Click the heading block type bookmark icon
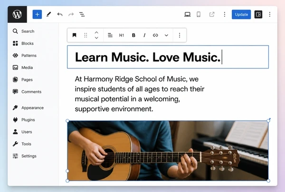 pyautogui.click(x=75, y=35)
